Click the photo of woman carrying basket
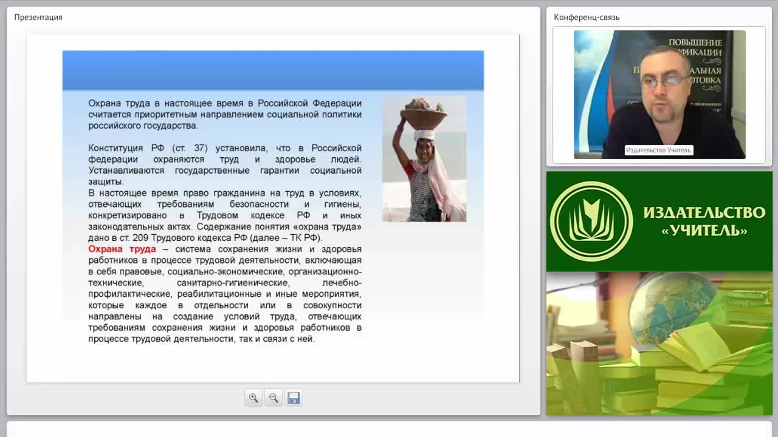 (x=424, y=158)
